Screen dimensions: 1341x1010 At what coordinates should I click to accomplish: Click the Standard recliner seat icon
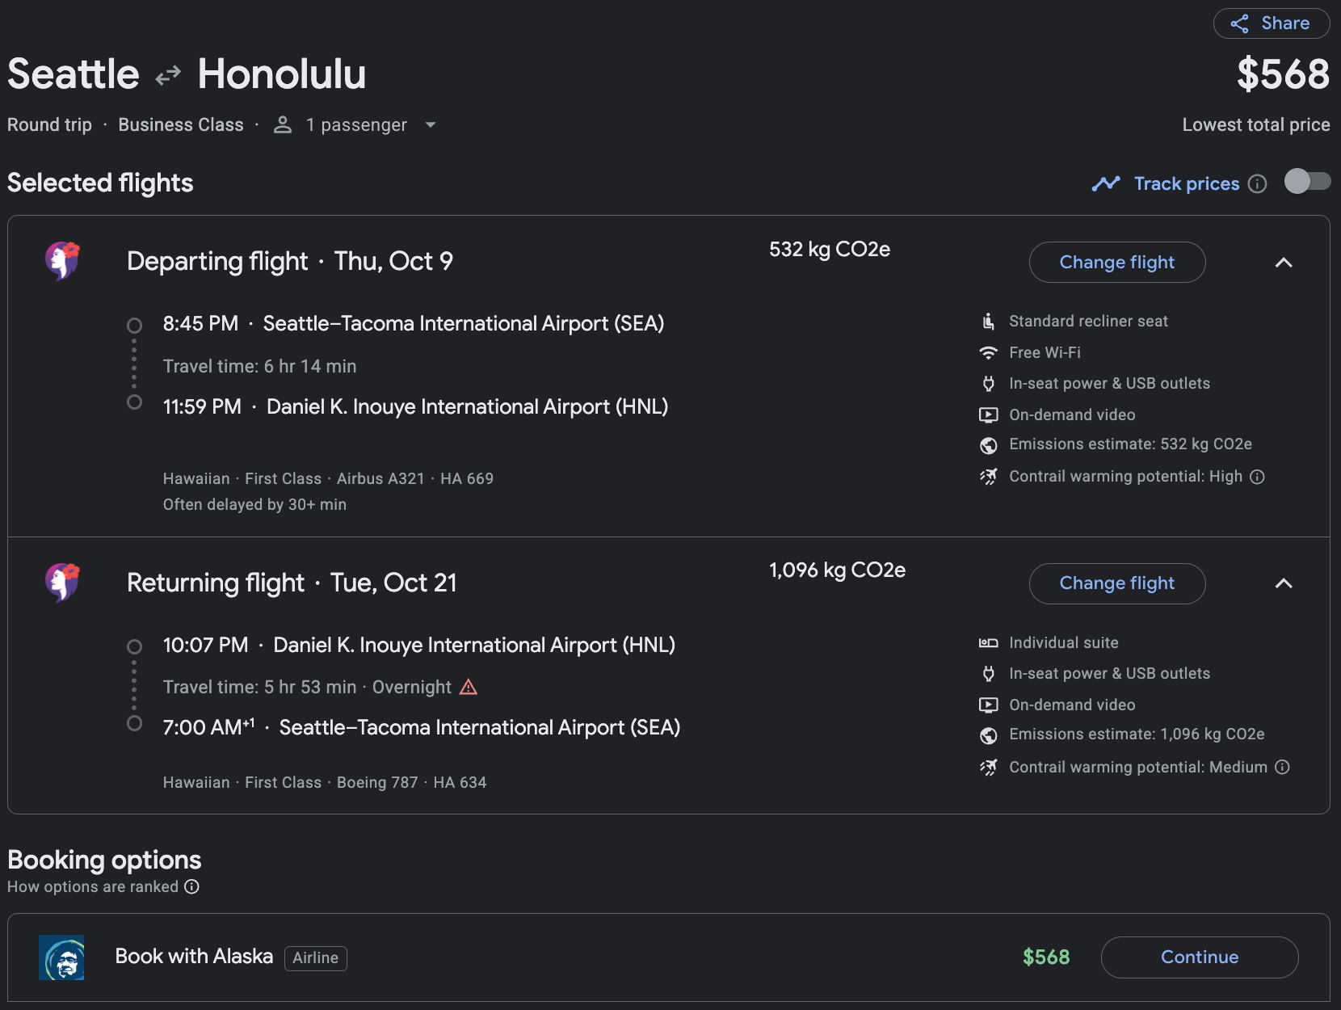(988, 322)
